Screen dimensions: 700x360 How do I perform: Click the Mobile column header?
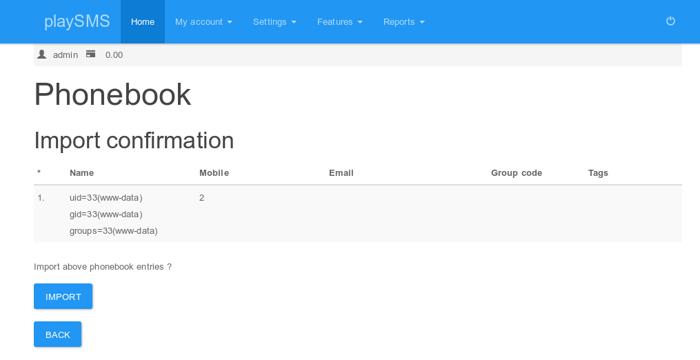coord(214,173)
